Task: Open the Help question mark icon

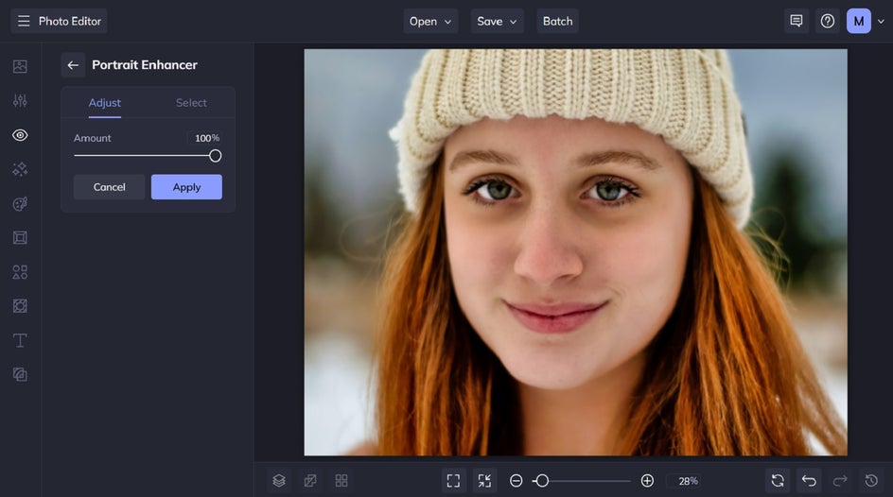Action: (x=828, y=21)
